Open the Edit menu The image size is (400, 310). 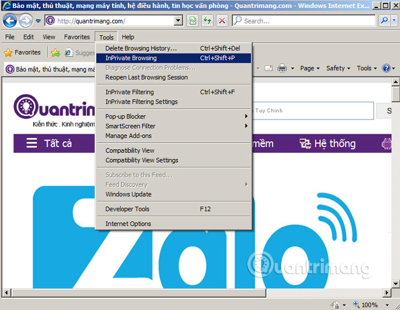(28, 37)
